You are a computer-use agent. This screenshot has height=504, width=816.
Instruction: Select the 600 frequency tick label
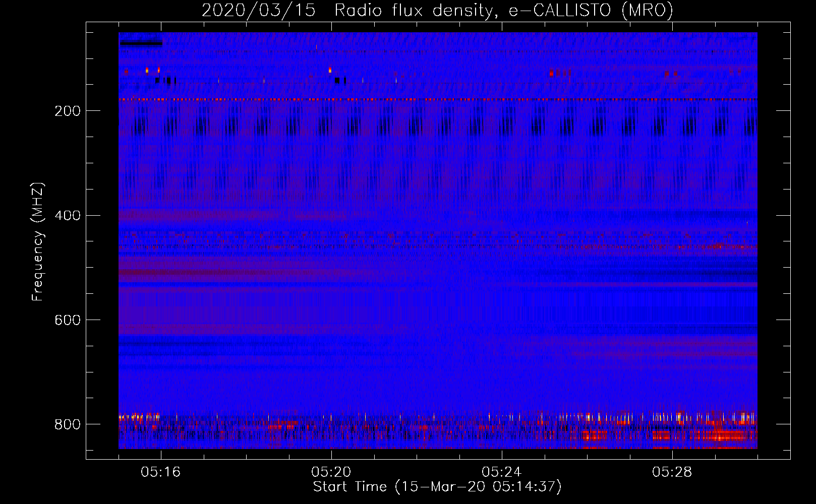point(68,321)
